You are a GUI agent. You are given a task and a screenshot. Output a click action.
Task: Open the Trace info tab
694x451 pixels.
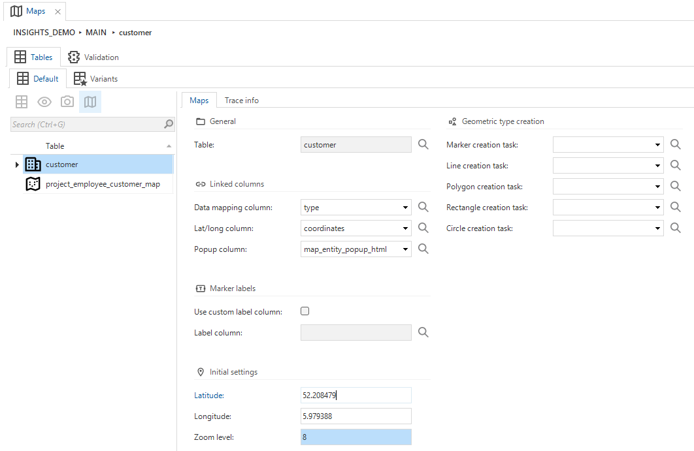pos(242,101)
